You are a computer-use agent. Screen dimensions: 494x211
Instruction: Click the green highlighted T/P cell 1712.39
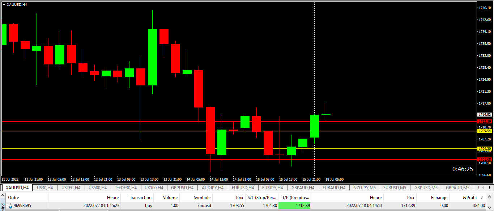[x=294, y=206]
